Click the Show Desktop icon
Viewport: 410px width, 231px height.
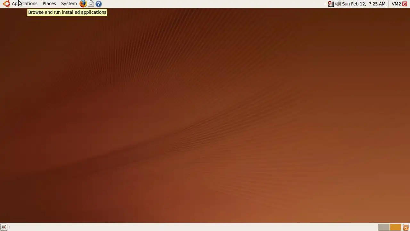click(4, 227)
